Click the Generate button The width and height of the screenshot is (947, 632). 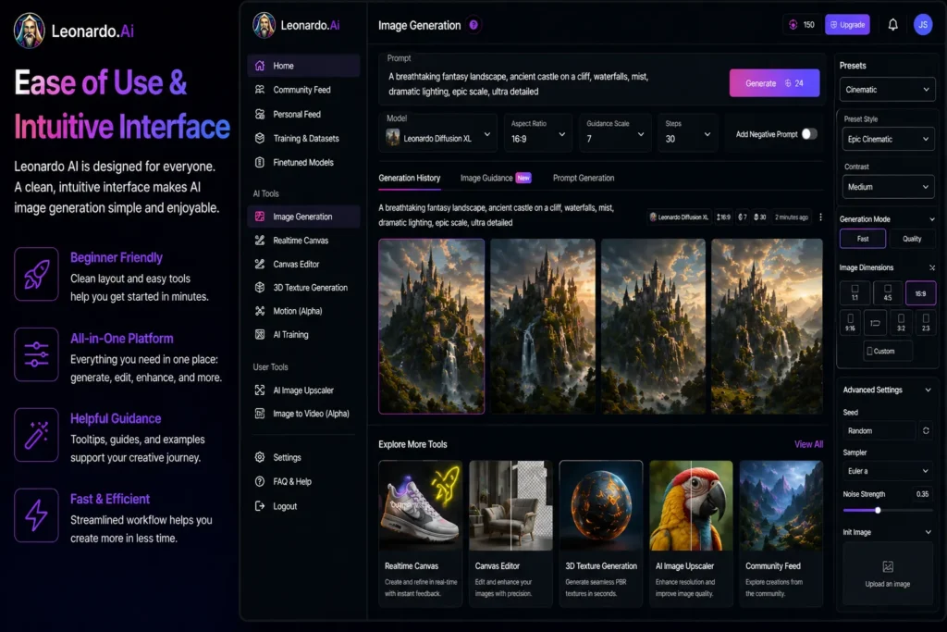tap(774, 83)
